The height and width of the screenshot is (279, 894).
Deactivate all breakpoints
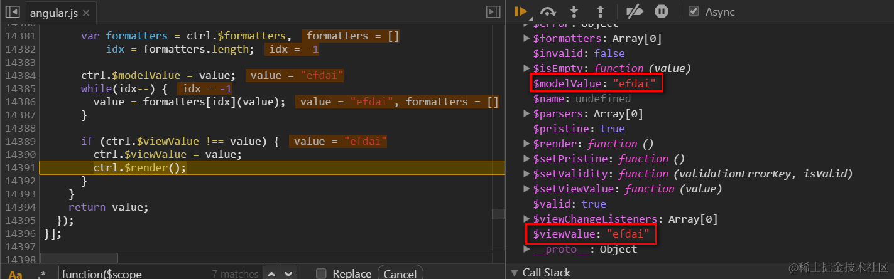[x=636, y=11]
